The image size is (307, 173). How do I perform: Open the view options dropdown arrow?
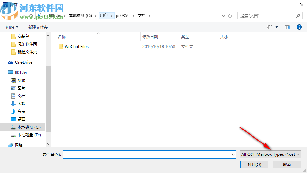[x=276, y=27]
